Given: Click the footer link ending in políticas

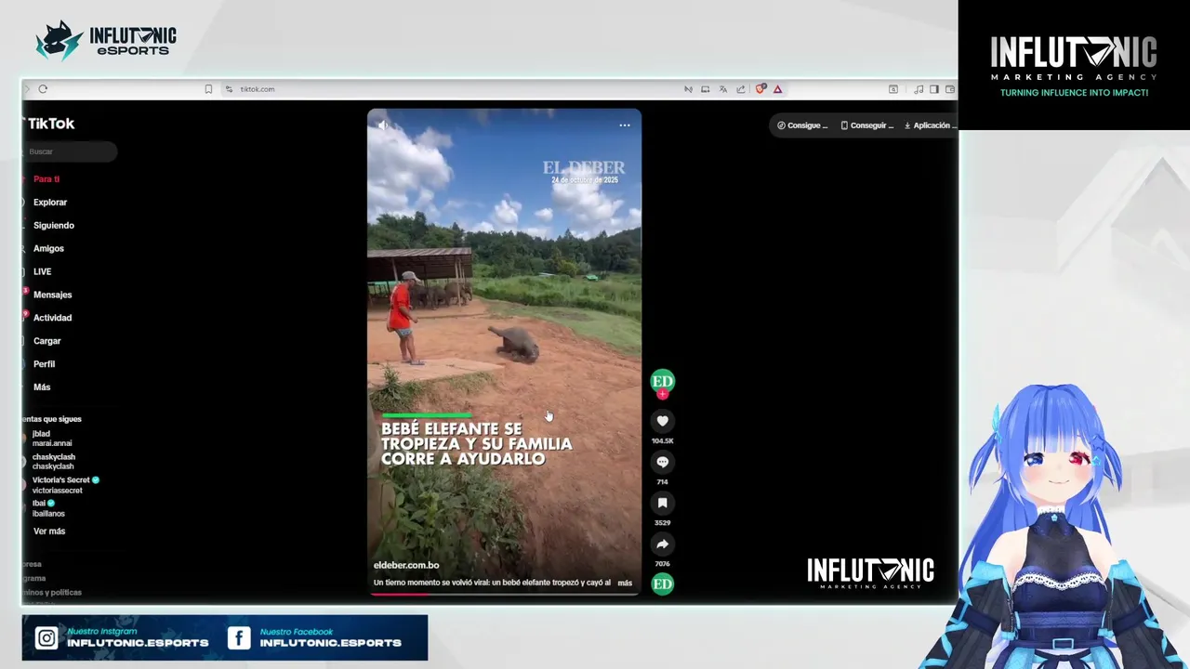Looking at the screenshot, I should (53, 592).
